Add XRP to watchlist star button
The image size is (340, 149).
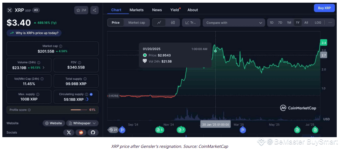81,10
